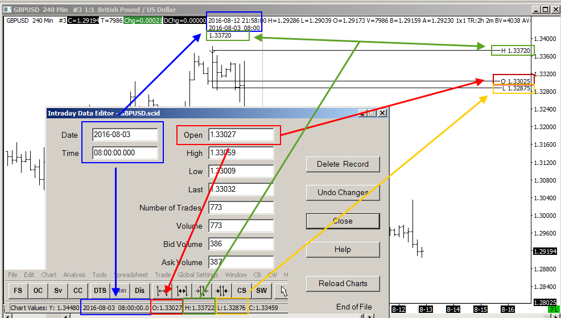This screenshot has width=561, height=318.
Task: Click the green Chg=0.00021 header value
Action: point(143,20)
